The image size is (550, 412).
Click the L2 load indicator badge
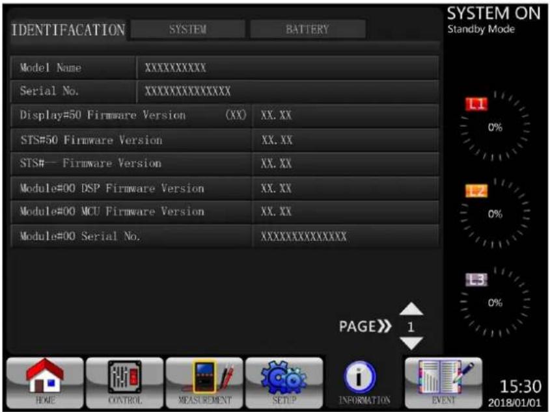click(476, 191)
